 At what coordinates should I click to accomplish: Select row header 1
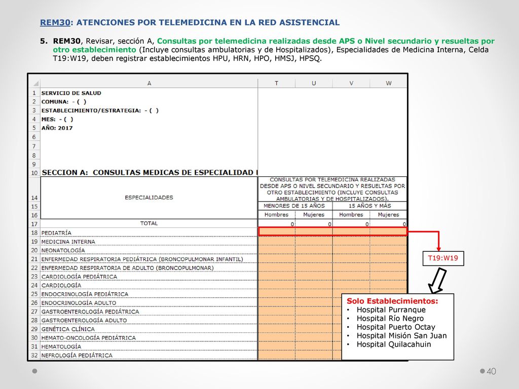[34, 93]
